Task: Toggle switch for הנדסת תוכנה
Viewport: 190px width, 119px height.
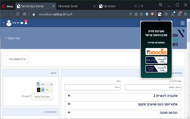Action: coord(69,112)
